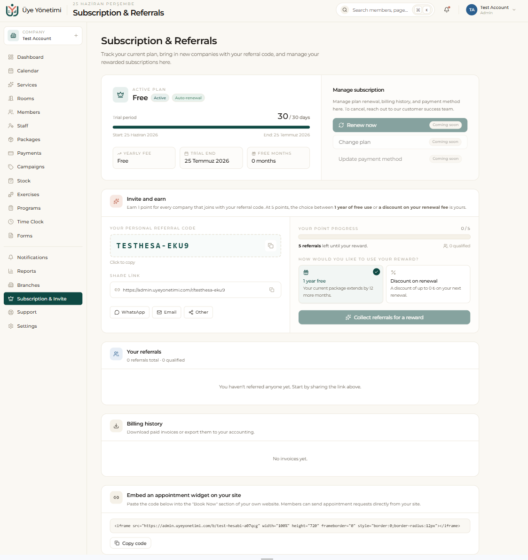Open Programs in the sidebar
528x560 pixels.
[43, 208]
